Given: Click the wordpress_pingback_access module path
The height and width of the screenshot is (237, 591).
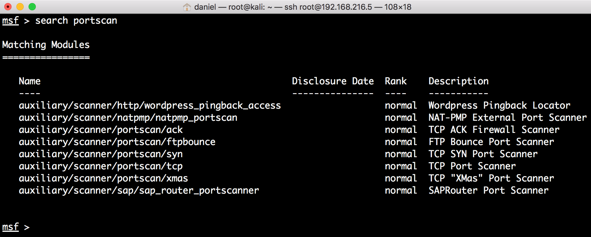Looking at the screenshot, I should click(x=150, y=106).
